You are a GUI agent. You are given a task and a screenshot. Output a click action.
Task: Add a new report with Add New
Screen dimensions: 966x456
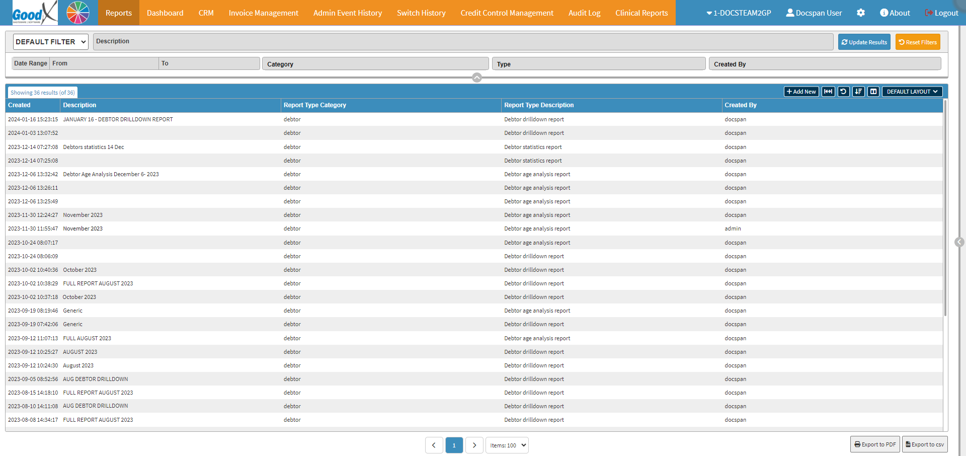click(801, 92)
